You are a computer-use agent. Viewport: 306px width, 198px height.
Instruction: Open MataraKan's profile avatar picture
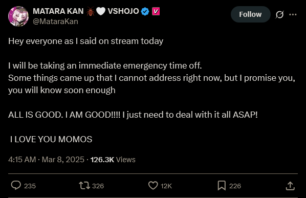[18, 16]
